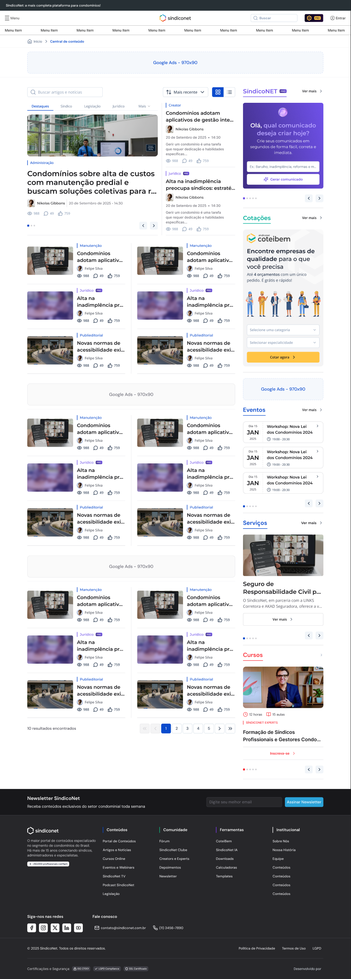Viewport: 351px width, 979px height.
Task: Click the SíndicoNet logo in header
Action: (175, 18)
